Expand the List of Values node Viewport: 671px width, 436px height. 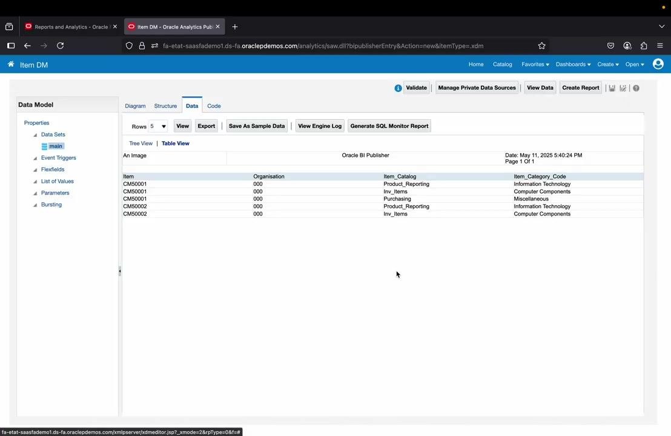point(35,182)
